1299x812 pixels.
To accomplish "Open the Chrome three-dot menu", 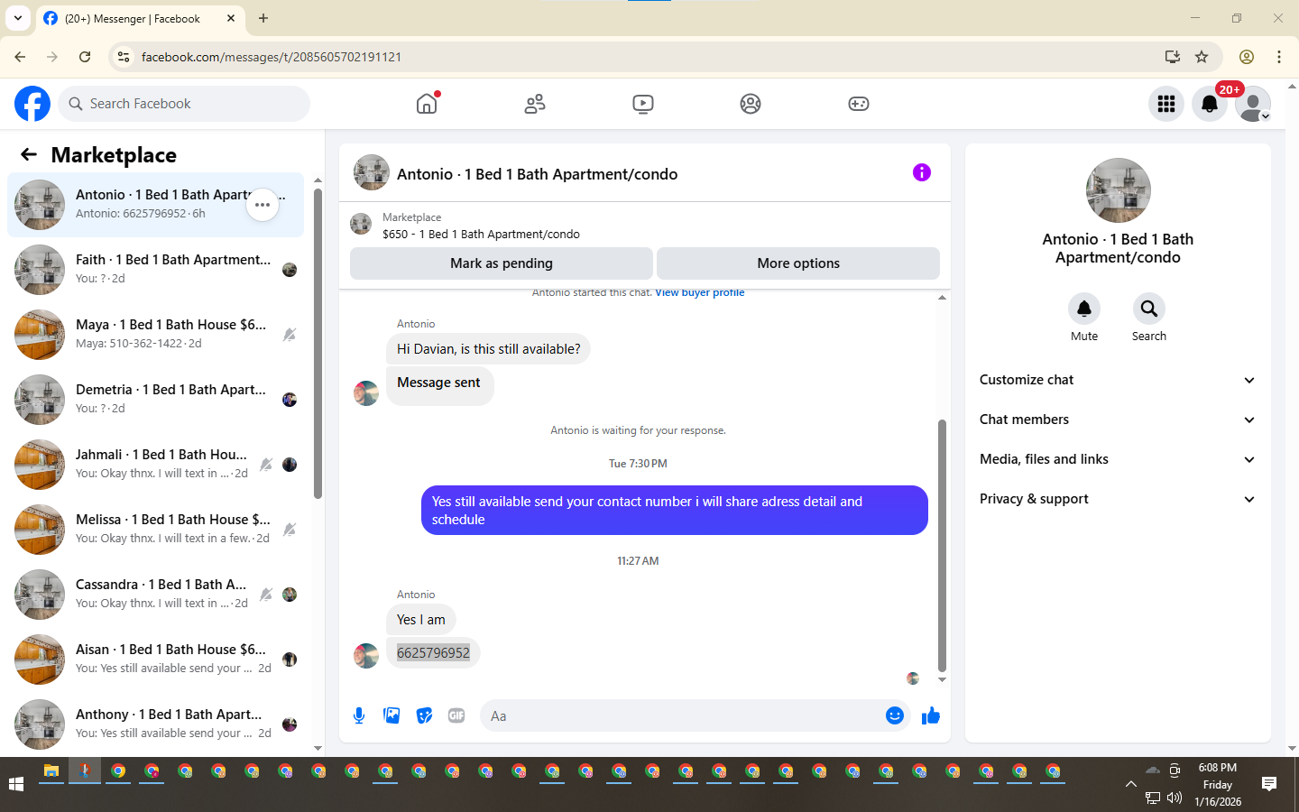I will click(x=1279, y=57).
